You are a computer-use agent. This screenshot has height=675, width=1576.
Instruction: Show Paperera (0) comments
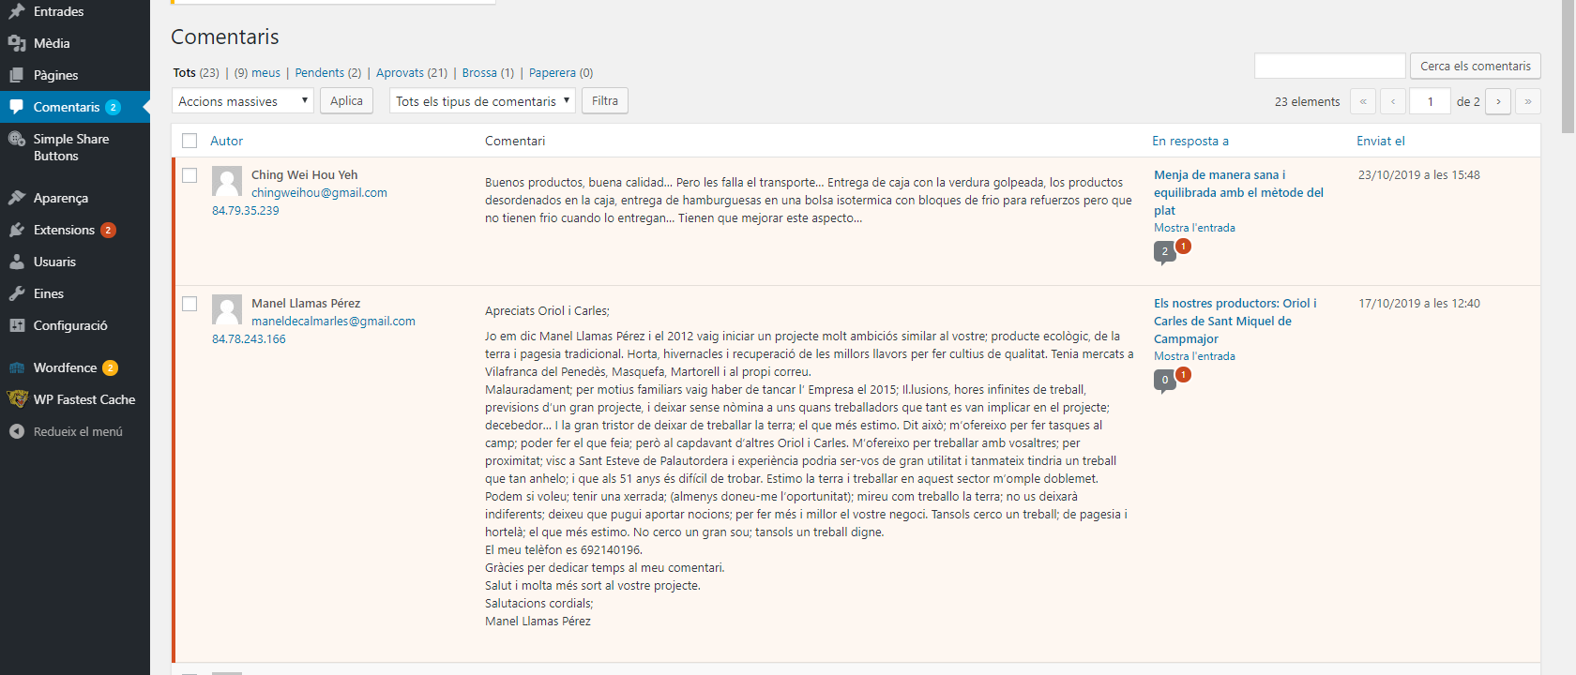pyautogui.click(x=561, y=72)
